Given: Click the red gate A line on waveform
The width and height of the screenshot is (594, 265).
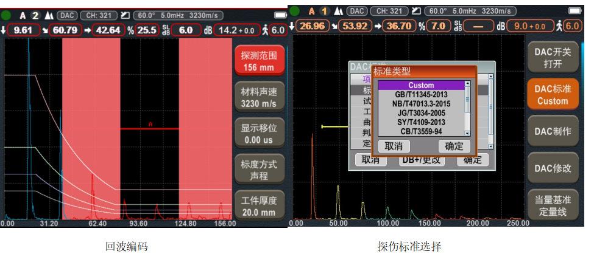Looking at the screenshot, I should coord(149,129).
